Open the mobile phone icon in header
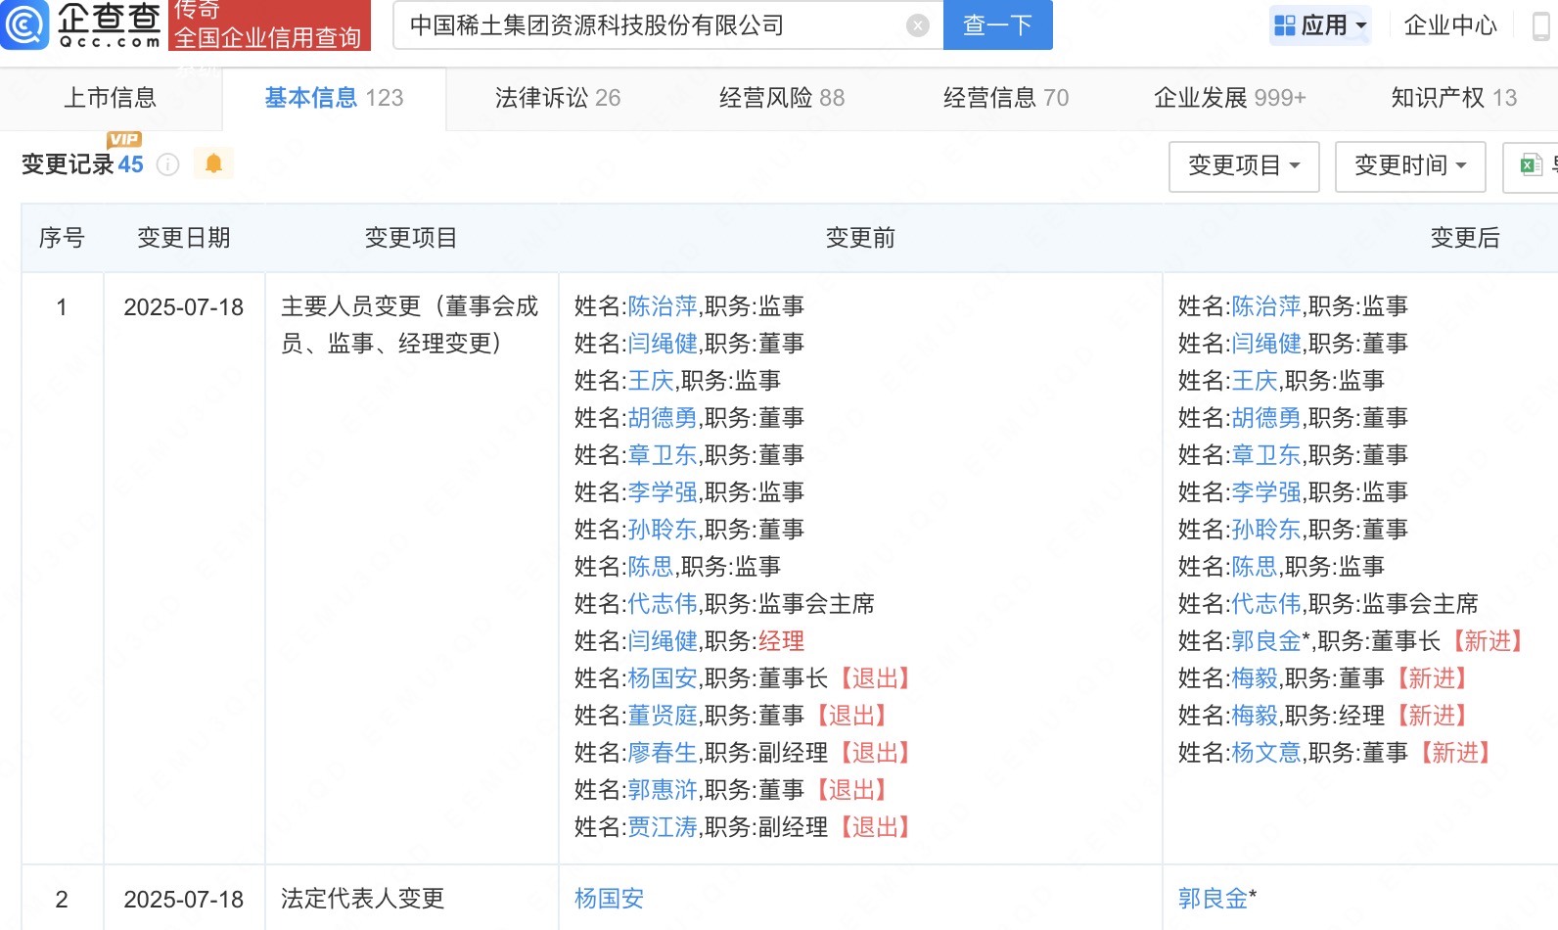The image size is (1558, 930). point(1540,25)
